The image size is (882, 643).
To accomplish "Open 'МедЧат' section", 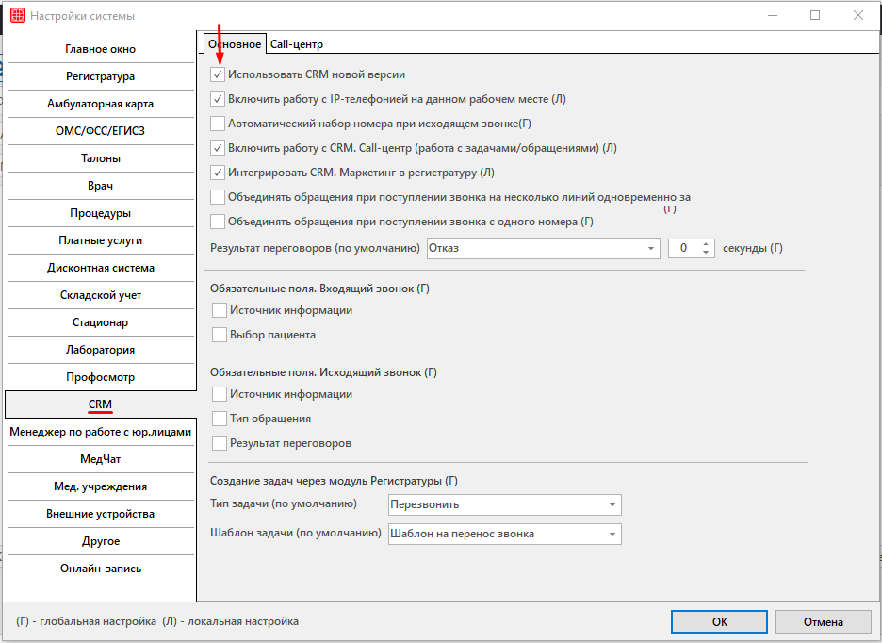I will pyautogui.click(x=101, y=459).
